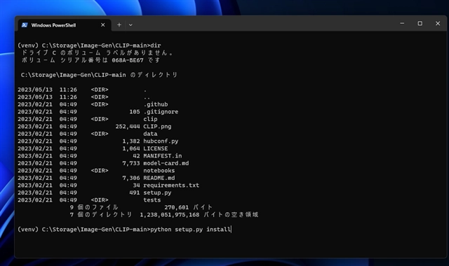Image resolution: width=449 pixels, height=266 pixels.
Task: Click the 'requirements.txt' file name
Action: pyautogui.click(x=171, y=185)
